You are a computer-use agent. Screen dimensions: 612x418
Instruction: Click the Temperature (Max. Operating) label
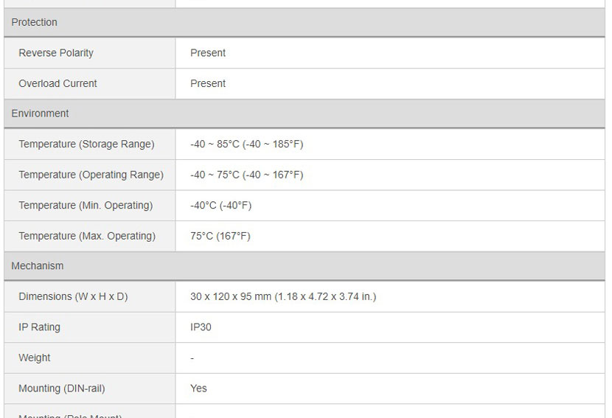pyautogui.click(x=87, y=236)
